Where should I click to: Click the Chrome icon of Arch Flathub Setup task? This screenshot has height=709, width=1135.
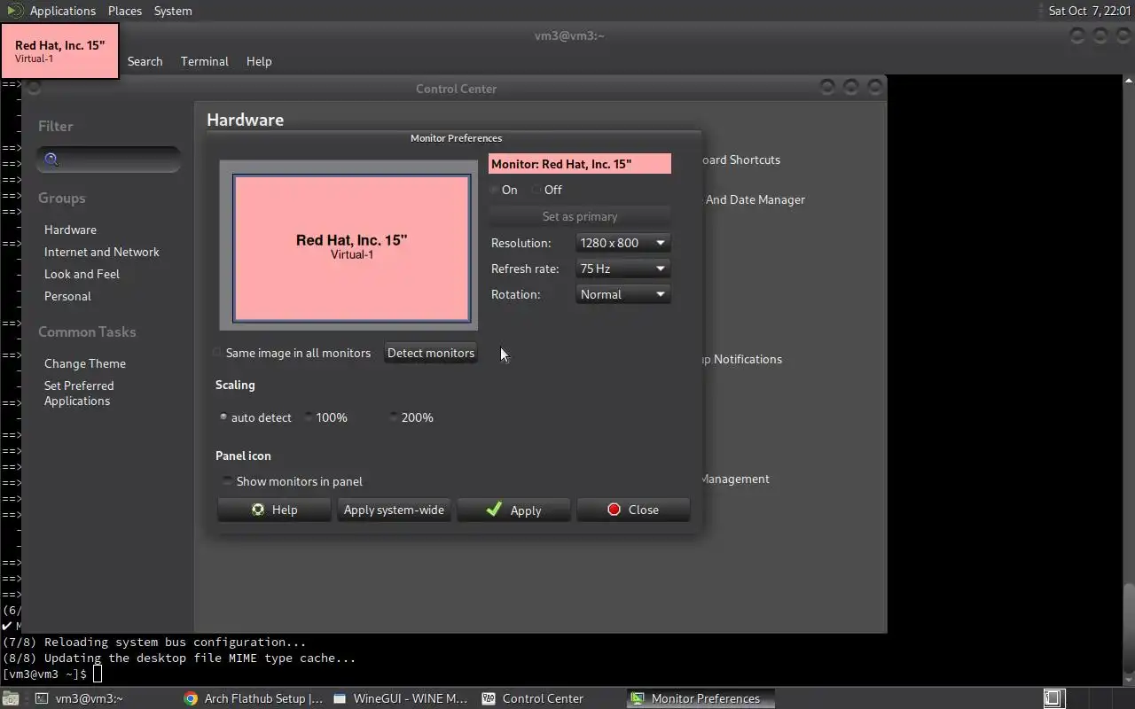[191, 698]
